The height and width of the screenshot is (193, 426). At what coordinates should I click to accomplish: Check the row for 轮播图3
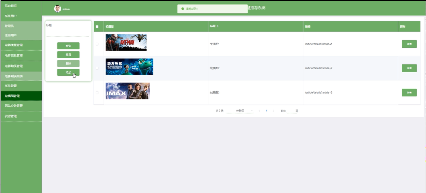(97, 92)
